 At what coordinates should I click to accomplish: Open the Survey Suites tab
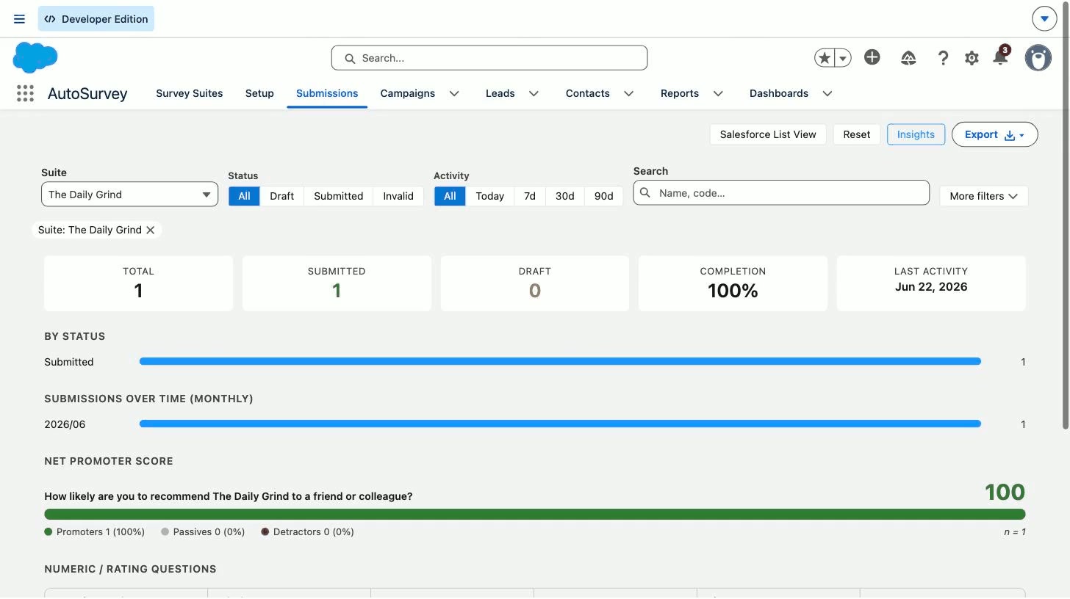[190, 93]
